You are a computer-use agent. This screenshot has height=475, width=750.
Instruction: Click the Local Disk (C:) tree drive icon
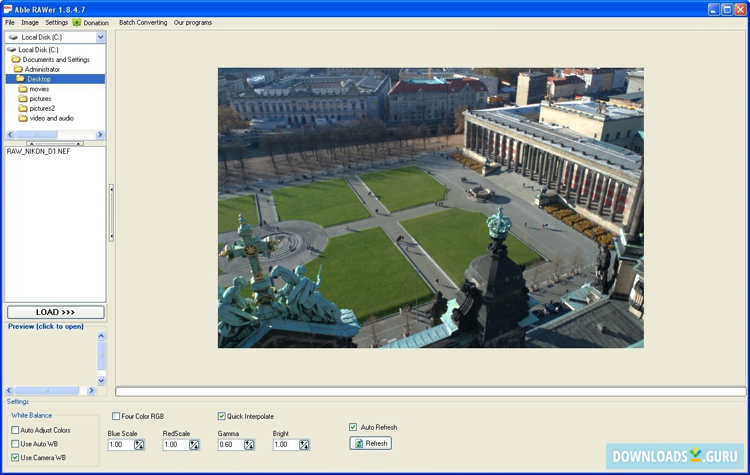tap(11, 50)
